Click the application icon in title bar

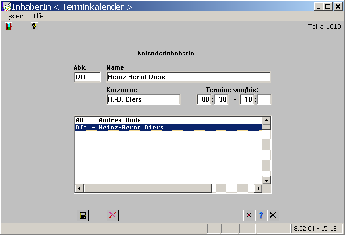click(7, 7)
